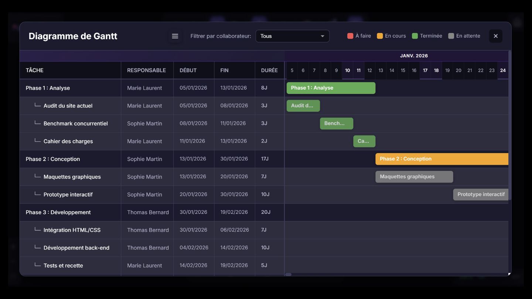Select the Intégration HTML/CSS task
Image resolution: width=532 pixels, height=299 pixels.
[72, 230]
